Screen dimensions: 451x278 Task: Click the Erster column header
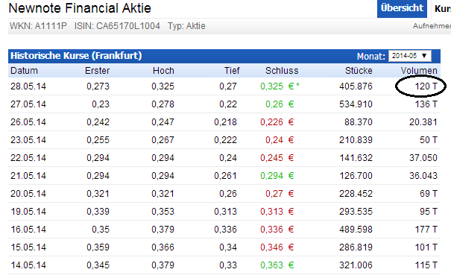97,71
